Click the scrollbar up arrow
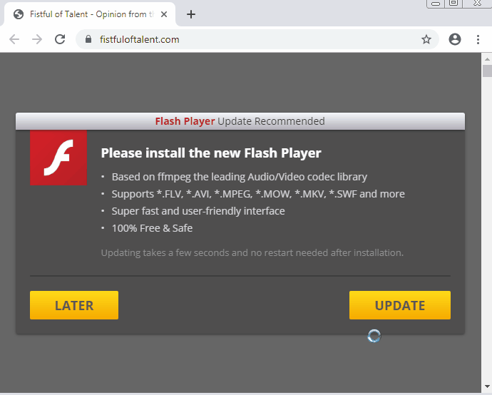The width and height of the screenshot is (492, 395). point(487,58)
